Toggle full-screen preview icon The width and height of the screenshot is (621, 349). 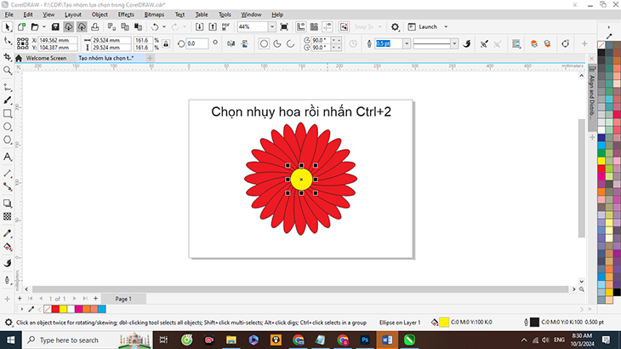point(284,26)
